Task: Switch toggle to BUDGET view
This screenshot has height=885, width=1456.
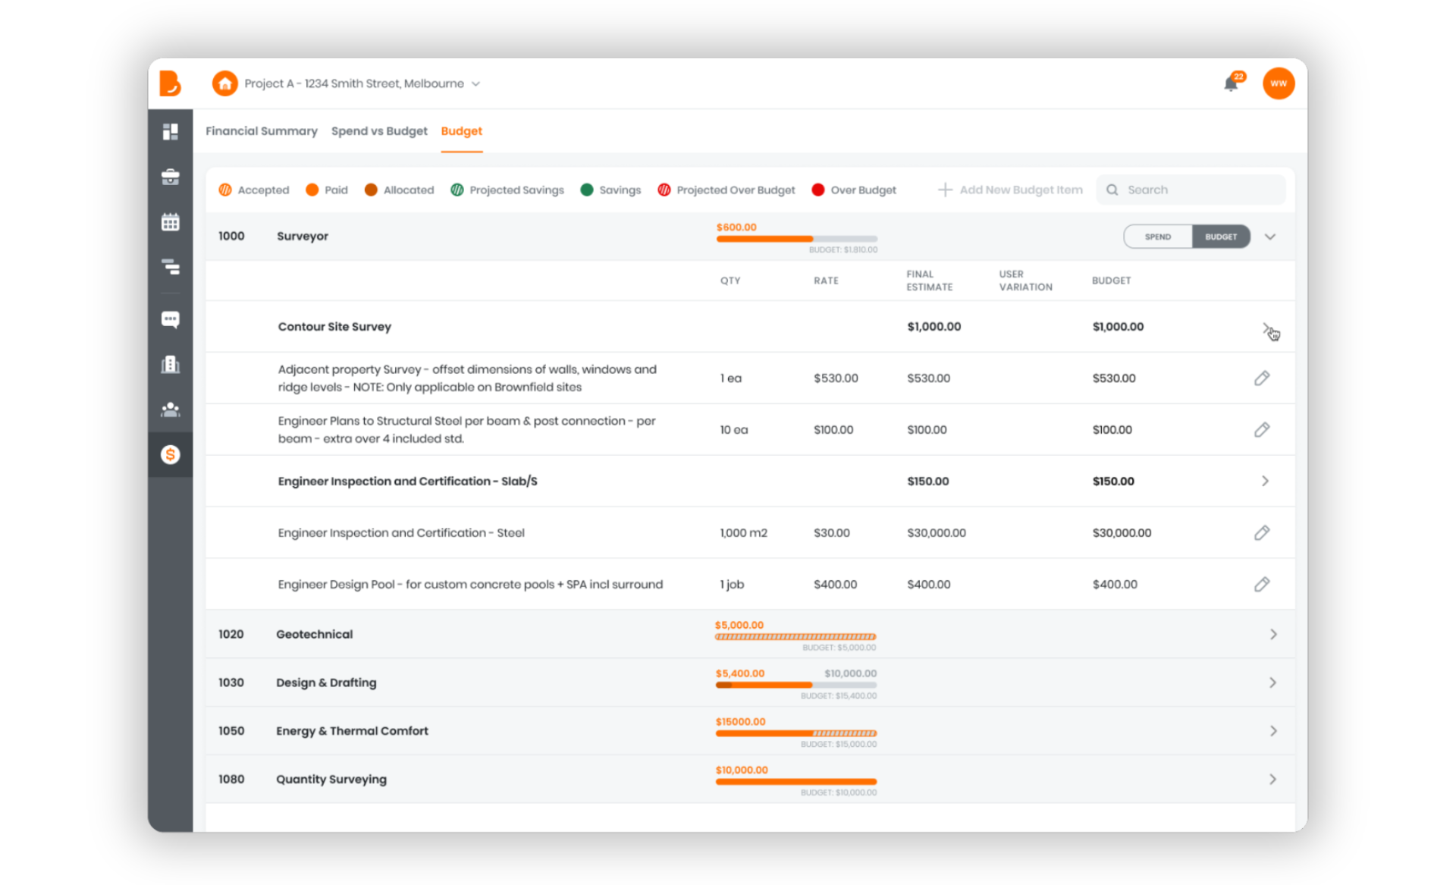Action: (x=1221, y=237)
